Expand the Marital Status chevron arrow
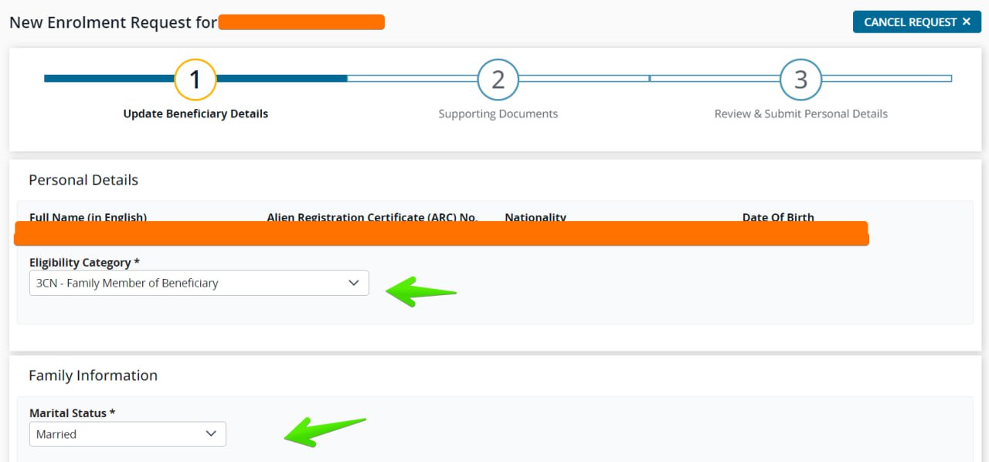The width and height of the screenshot is (989, 462). click(211, 434)
